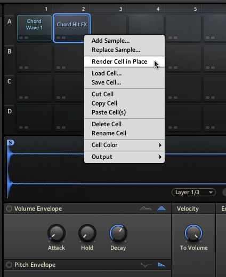Click the Decay knob

pos(118,233)
